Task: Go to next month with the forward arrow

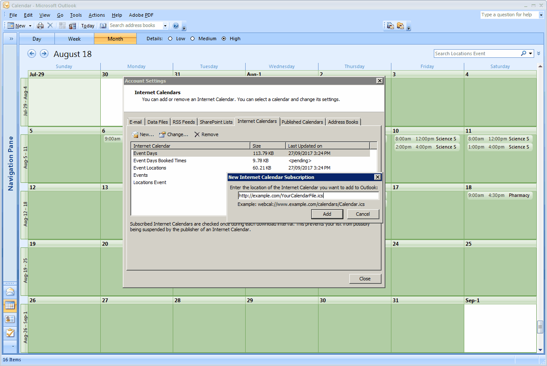Action: tap(44, 54)
